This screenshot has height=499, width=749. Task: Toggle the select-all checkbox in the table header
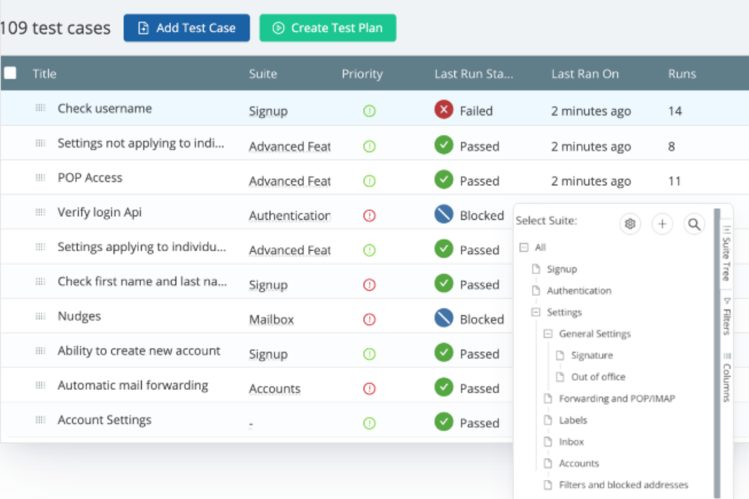point(10,73)
